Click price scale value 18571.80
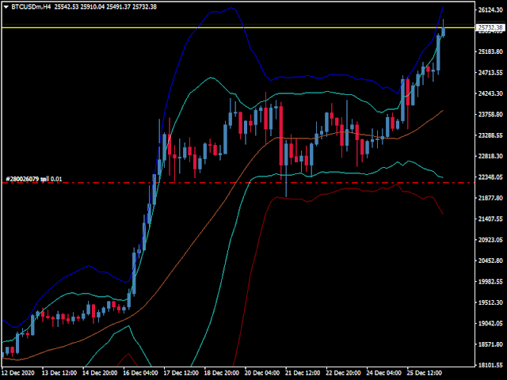The width and height of the screenshot is (507, 380). click(490, 344)
